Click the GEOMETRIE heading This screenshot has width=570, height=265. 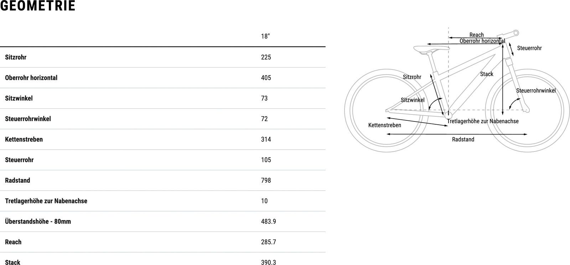[x=38, y=6]
